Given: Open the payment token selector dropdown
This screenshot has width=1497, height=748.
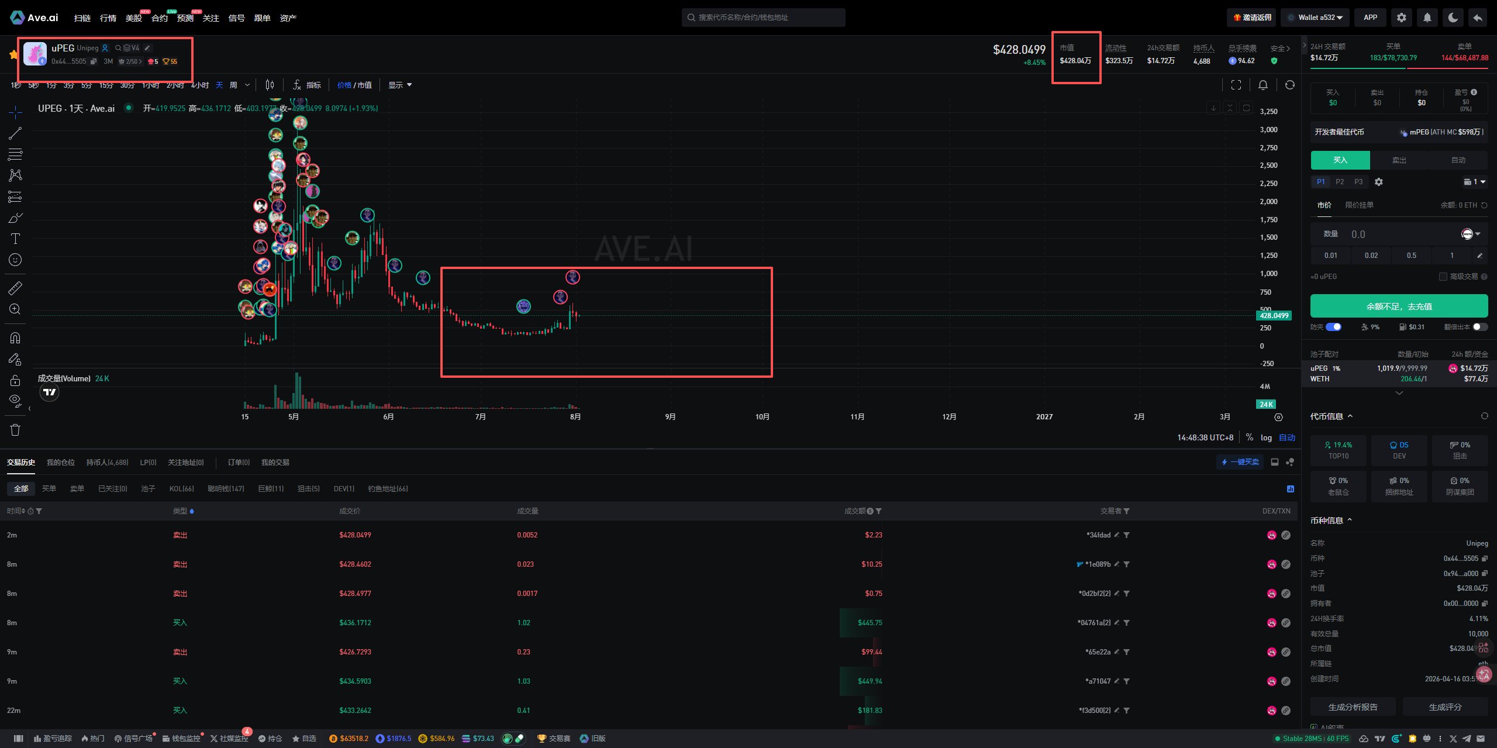Looking at the screenshot, I should tap(1471, 234).
